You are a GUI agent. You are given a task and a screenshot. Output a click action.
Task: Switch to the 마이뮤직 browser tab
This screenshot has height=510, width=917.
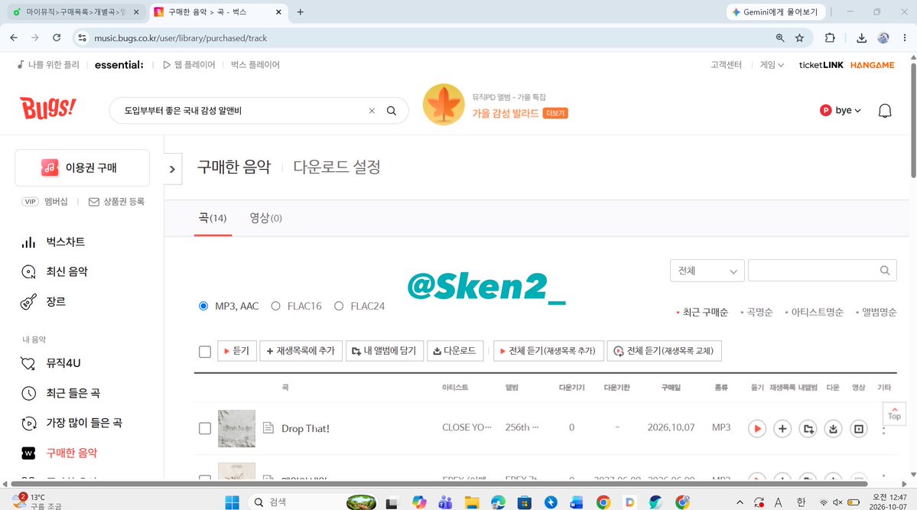point(76,11)
